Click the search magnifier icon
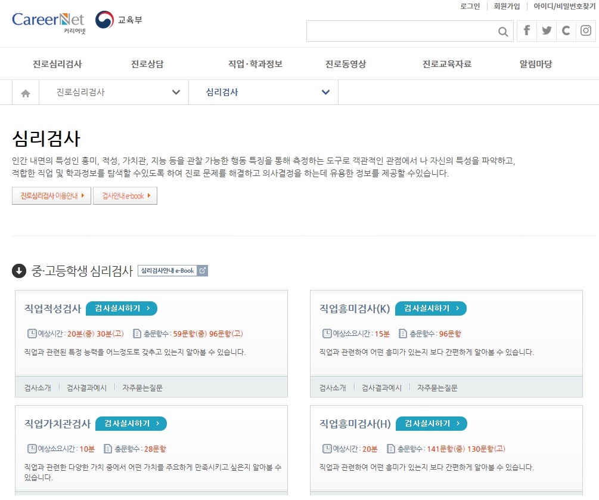The image size is (599, 500). 503,32
